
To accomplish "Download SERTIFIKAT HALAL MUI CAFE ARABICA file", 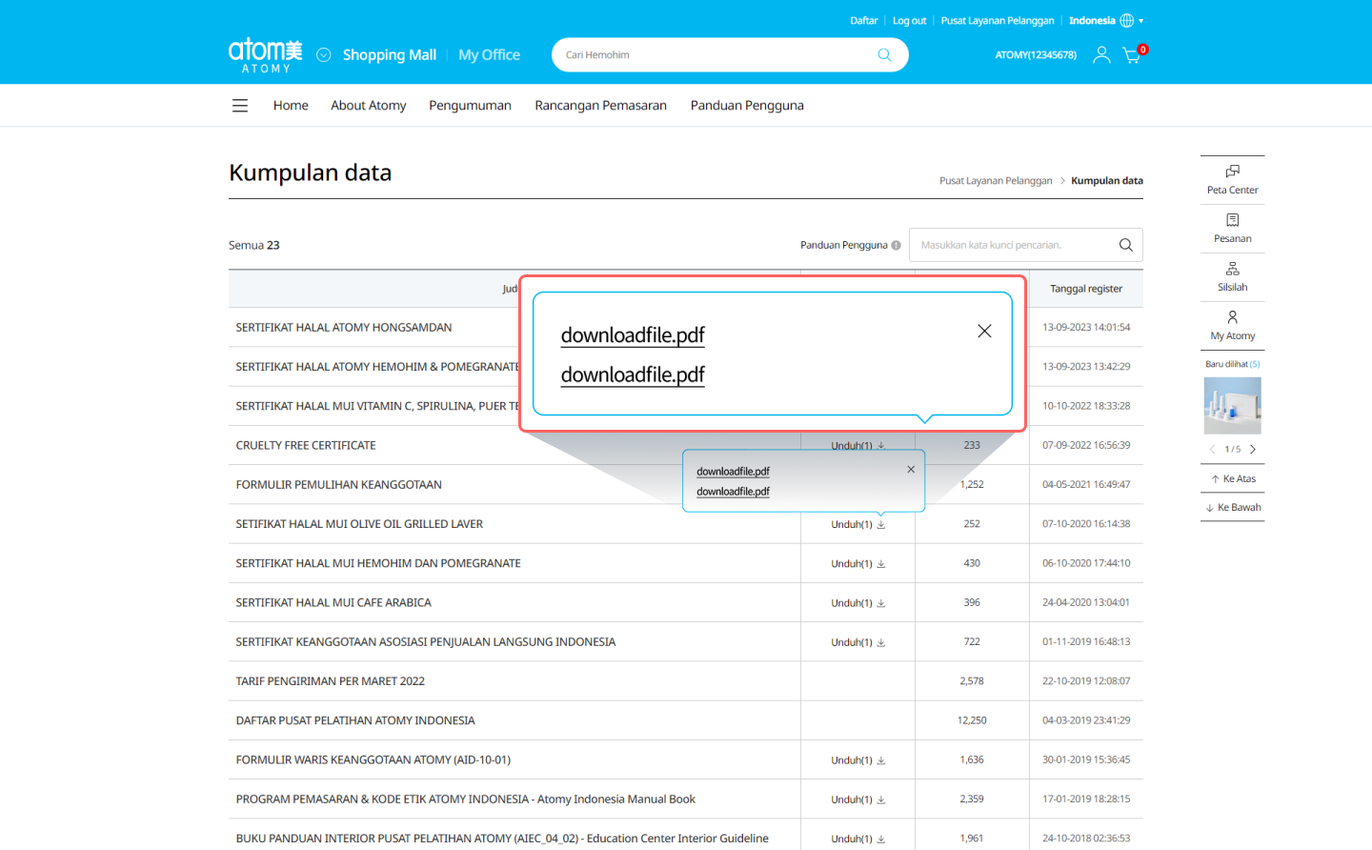I will [x=857, y=603].
